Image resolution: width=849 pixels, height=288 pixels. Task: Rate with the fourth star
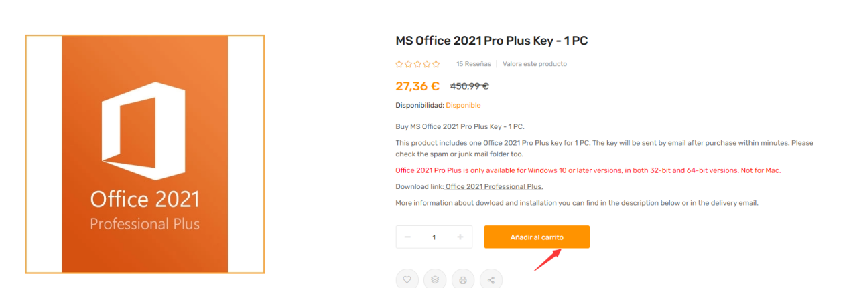click(x=427, y=64)
